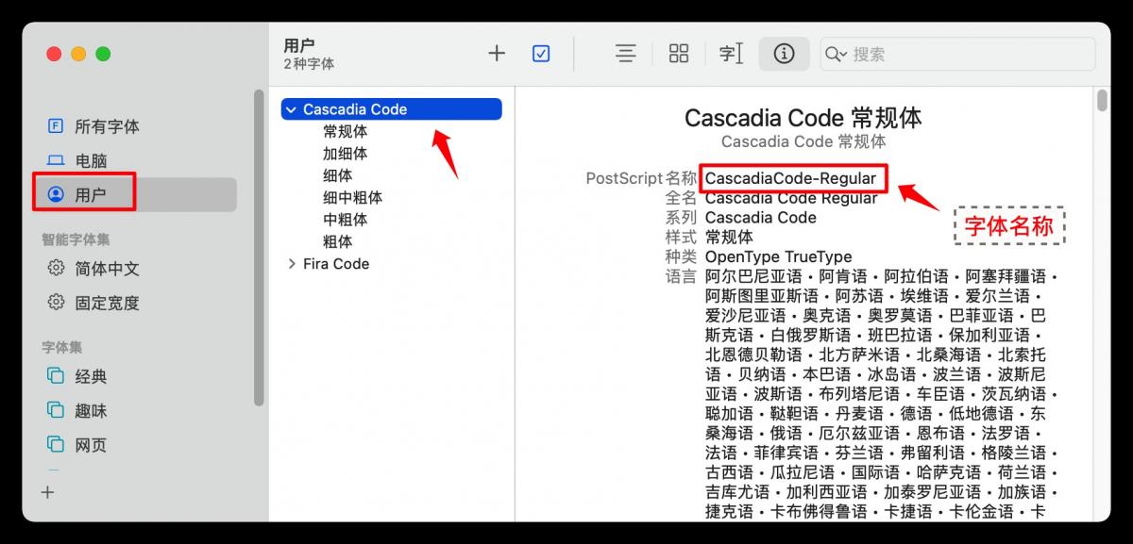
Task: Click the green zoom window button
Action: [x=103, y=54]
